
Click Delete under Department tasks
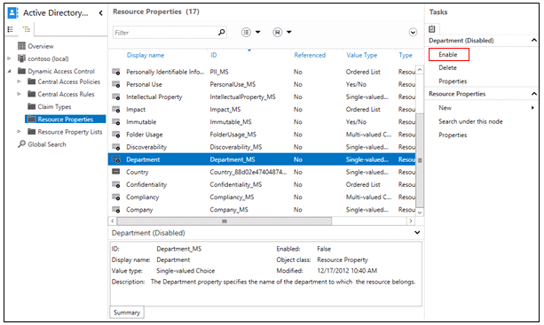[447, 68]
